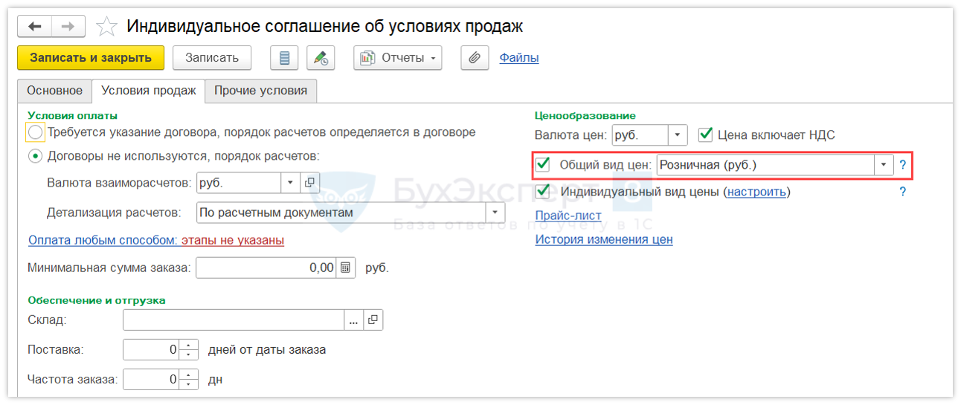Open attached files via paperclip icon
The width and height of the screenshot is (961, 405).
tap(475, 58)
